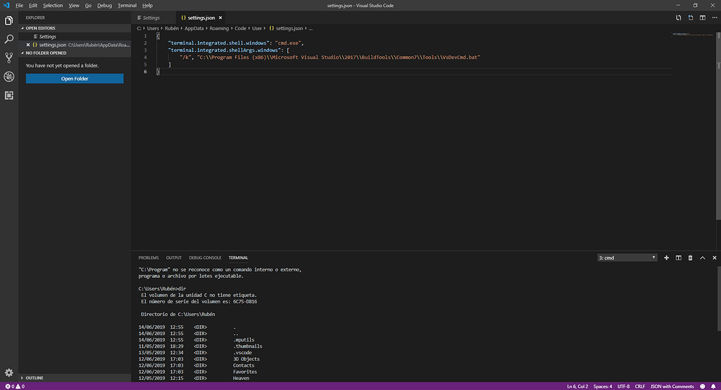
Task: Toggle the Explorer view icon
Action: 9,20
